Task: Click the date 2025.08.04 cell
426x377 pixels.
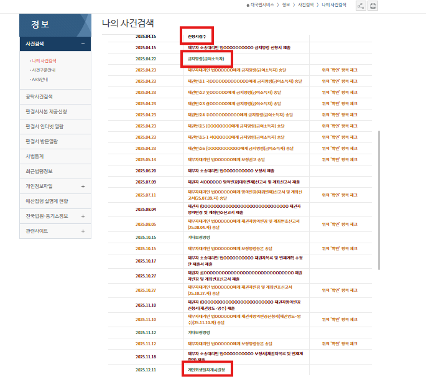Action: tap(146, 210)
